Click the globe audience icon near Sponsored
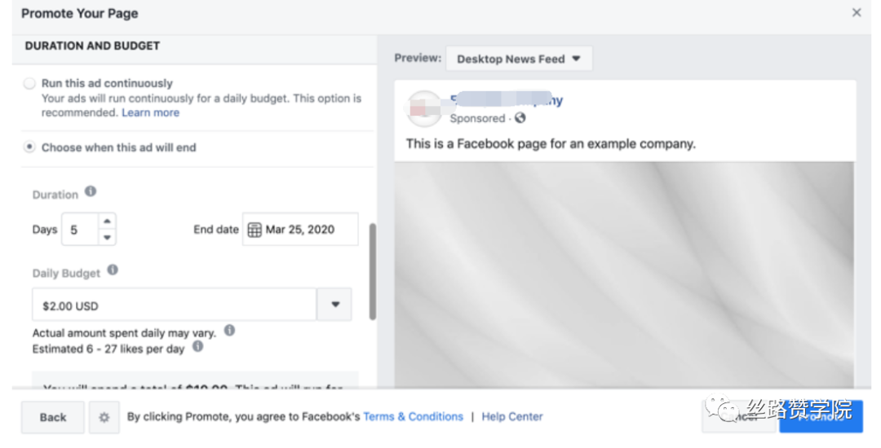 point(520,118)
